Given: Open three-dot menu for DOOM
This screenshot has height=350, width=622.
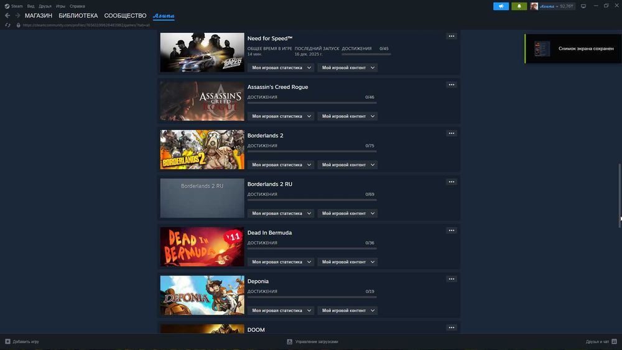Looking at the screenshot, I should [x=452, y=328].
